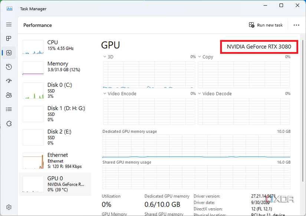Collapse the Video Decode section
This screenshot has height=216, width=306.
pos(200,93)
